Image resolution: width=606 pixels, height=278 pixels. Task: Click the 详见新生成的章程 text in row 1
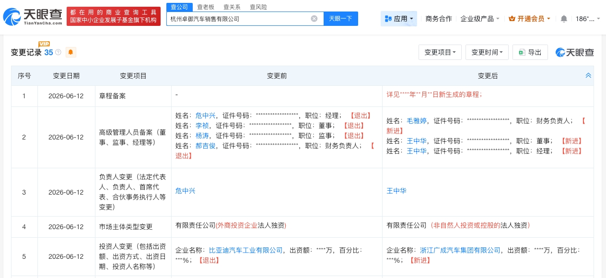pyautogui.click(x=434, y=95)
